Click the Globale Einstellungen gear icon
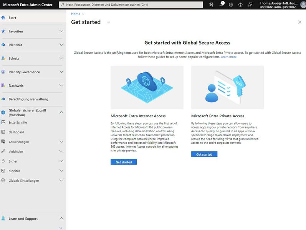This screenshot has width=306, height=230. click(x=3, y=181)
